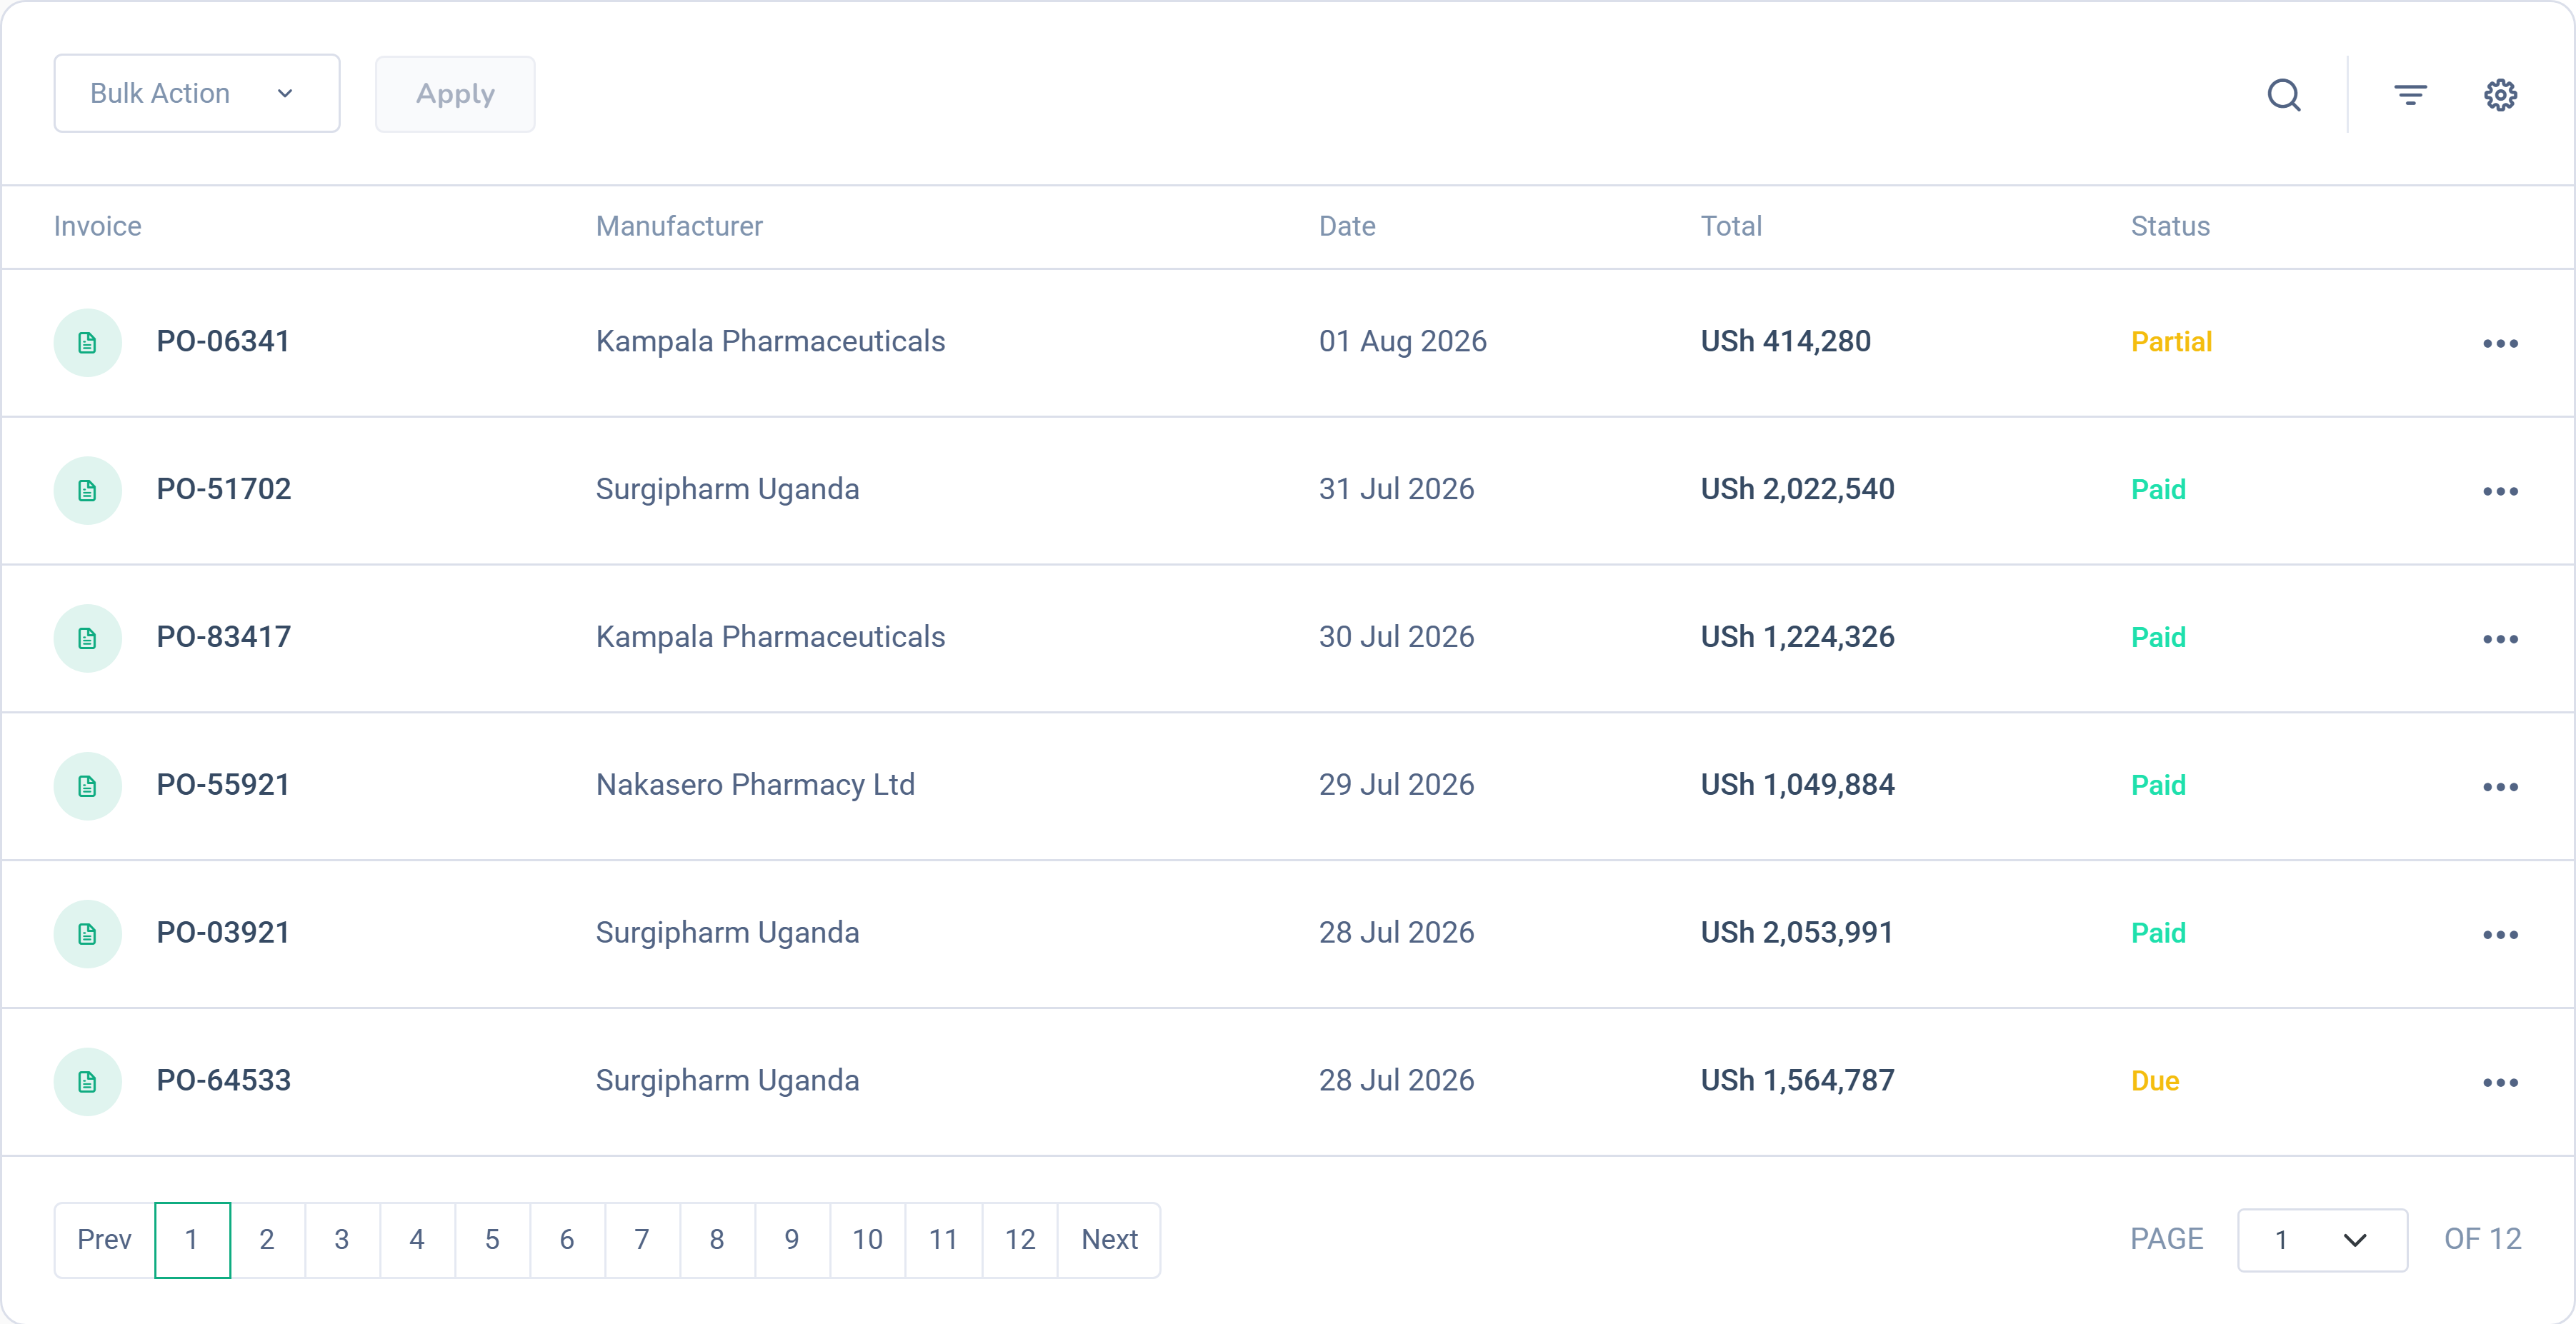The height and width of the screenshot is (1324, 2576).
Task: Click document icon for PO-51702
Action: 88,491
